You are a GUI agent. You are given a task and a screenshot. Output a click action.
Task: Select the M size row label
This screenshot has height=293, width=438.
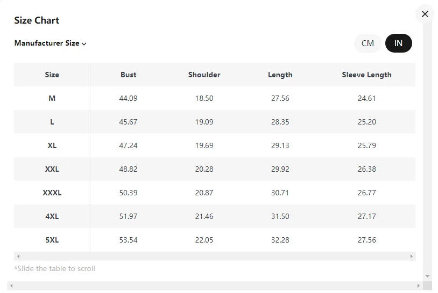pyautogui.click(x=52, y=99)
